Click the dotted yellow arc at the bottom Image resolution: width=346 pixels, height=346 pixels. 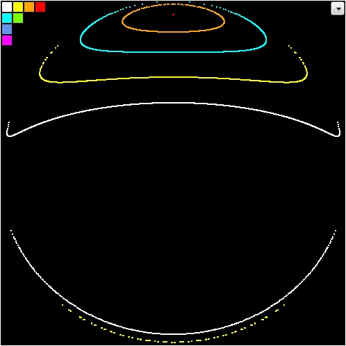point(173,342)
